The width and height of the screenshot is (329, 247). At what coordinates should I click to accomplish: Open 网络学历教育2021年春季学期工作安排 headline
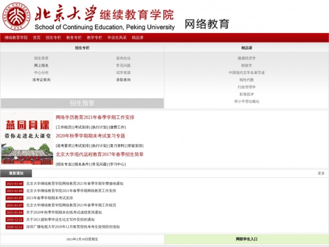click(95, 117)
